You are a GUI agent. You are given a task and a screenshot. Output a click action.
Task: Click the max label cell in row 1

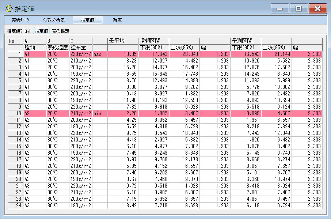(x=100, y=54)
